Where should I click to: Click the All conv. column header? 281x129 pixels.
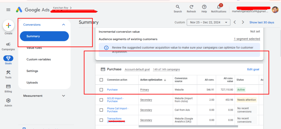(209, 80)
